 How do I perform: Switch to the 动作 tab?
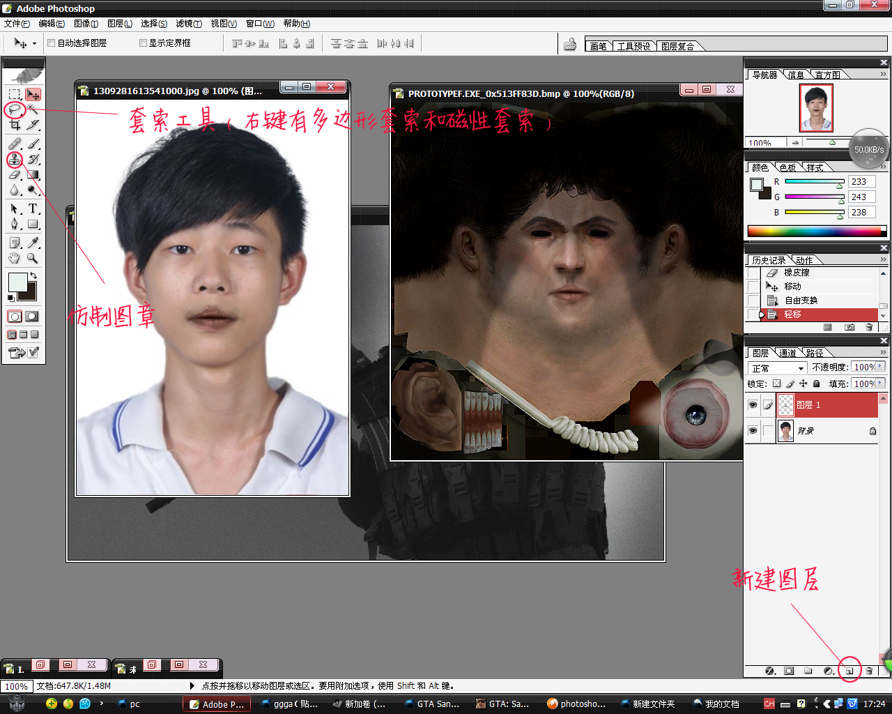coord(804,260)
